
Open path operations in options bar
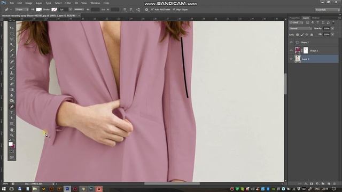[x=125, y=10]
